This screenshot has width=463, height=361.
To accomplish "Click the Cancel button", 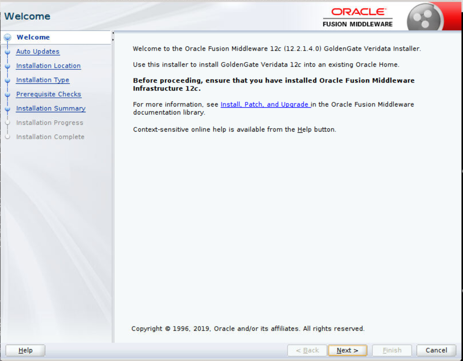I will [x=436, y=350].
